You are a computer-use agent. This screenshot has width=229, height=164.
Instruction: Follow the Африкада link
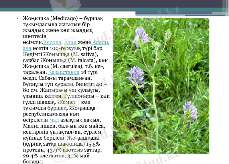pos(101,42)
